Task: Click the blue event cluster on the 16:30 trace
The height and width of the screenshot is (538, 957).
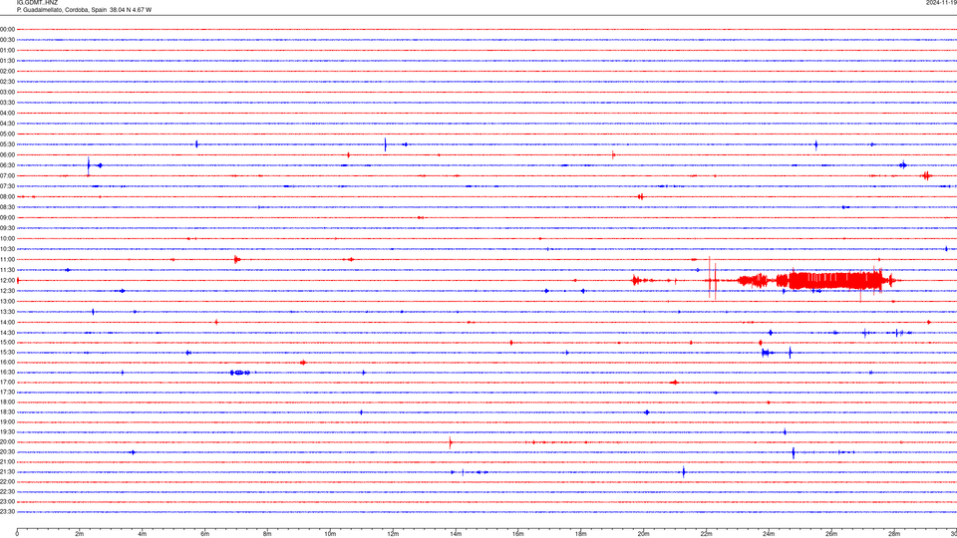Action: (240, 372)
